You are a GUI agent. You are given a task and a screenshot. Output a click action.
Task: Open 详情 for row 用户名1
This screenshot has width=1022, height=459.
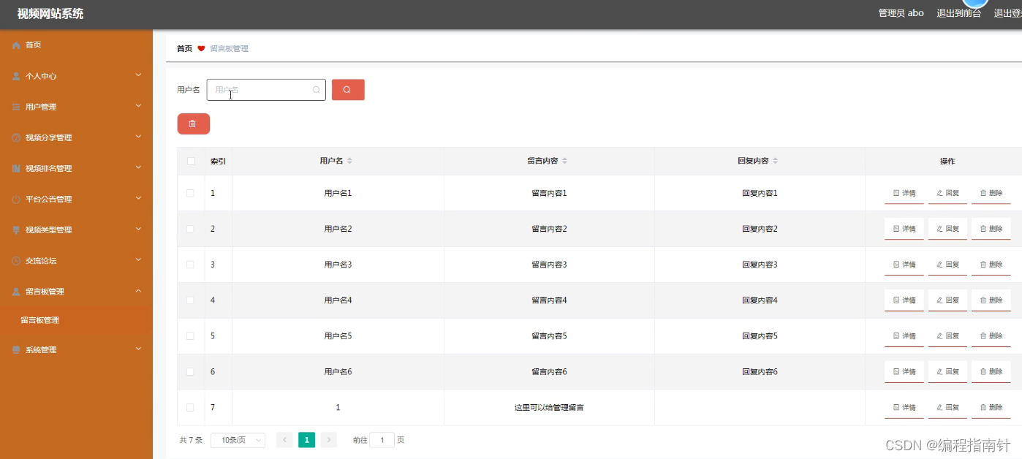coord(904,193)
